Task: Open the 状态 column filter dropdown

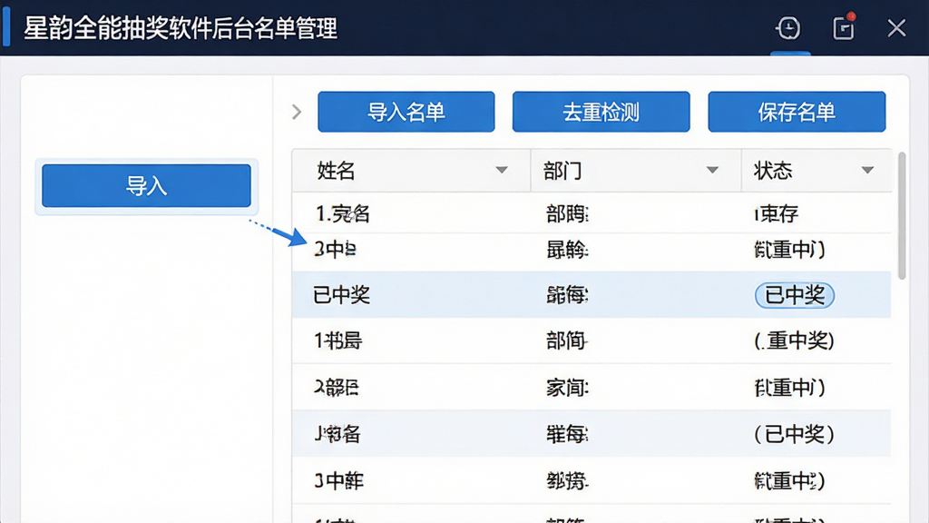Action: click(867, 170)
